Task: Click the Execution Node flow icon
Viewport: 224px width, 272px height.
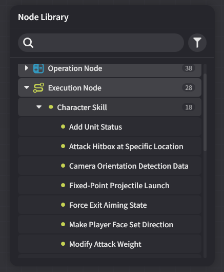Action: 38,88
